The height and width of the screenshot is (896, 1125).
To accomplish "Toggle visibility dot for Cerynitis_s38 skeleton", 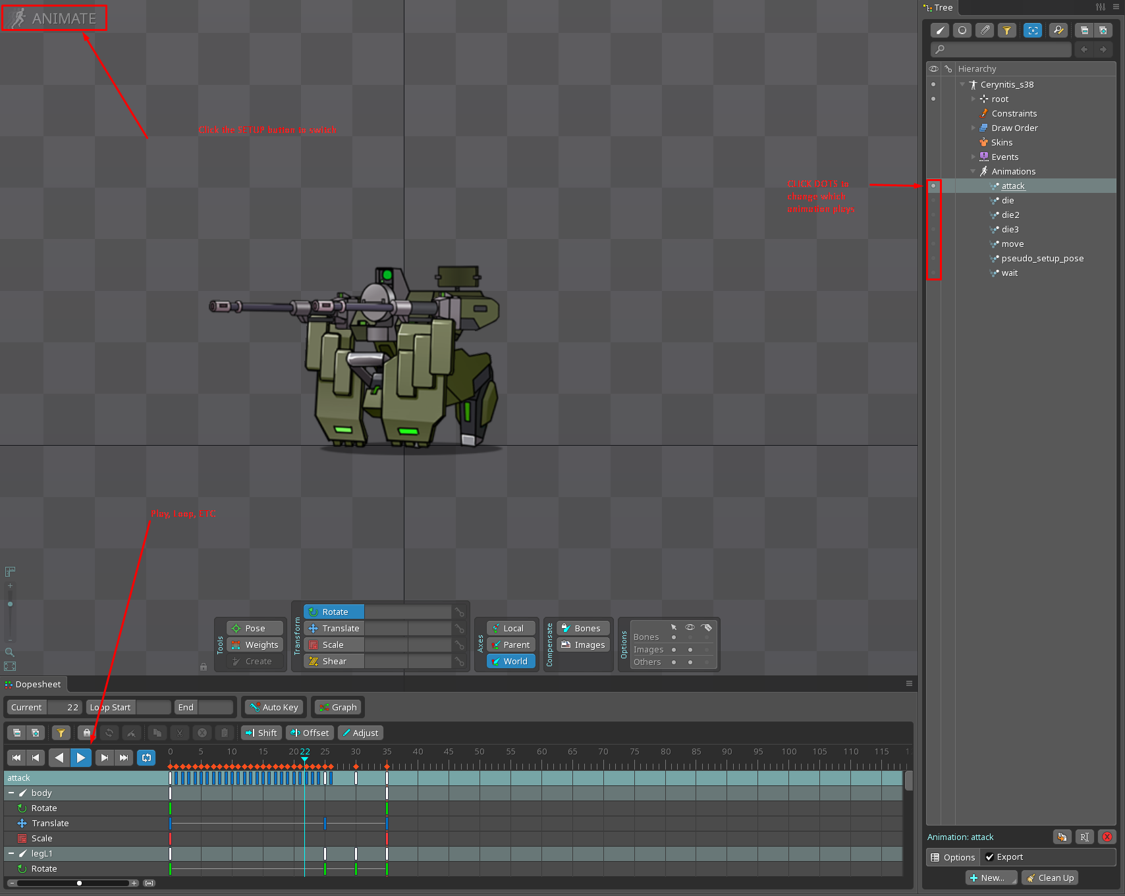I will coord(933,84).
